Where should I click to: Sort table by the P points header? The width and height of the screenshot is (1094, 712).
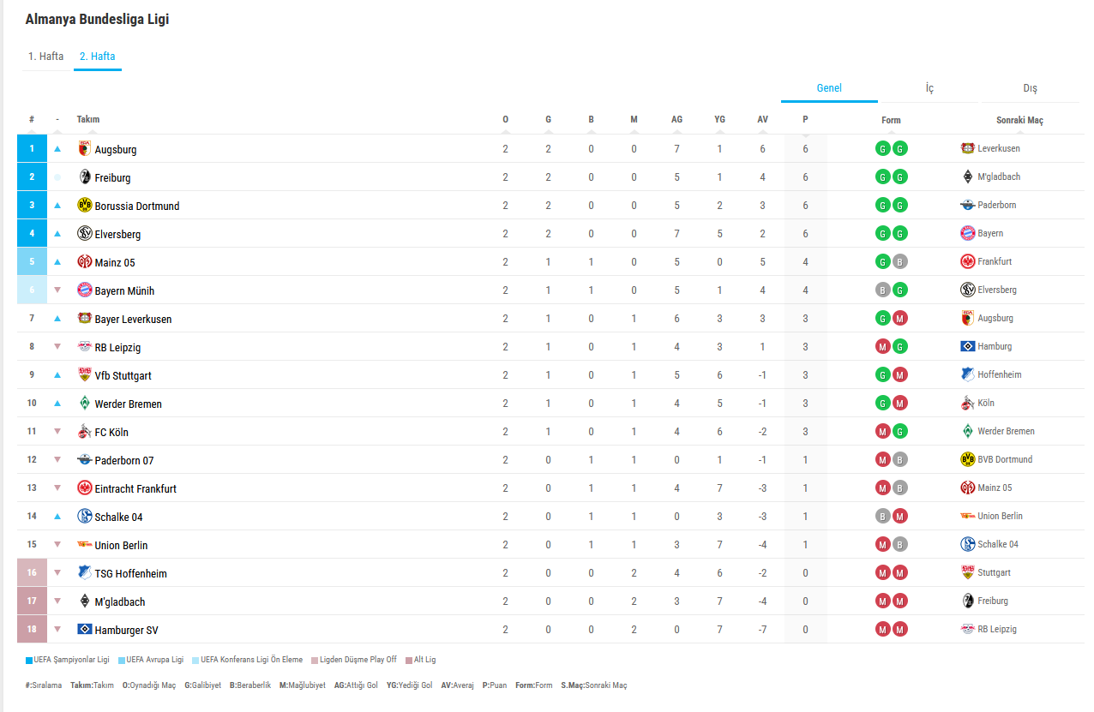(x=805, y=120)
